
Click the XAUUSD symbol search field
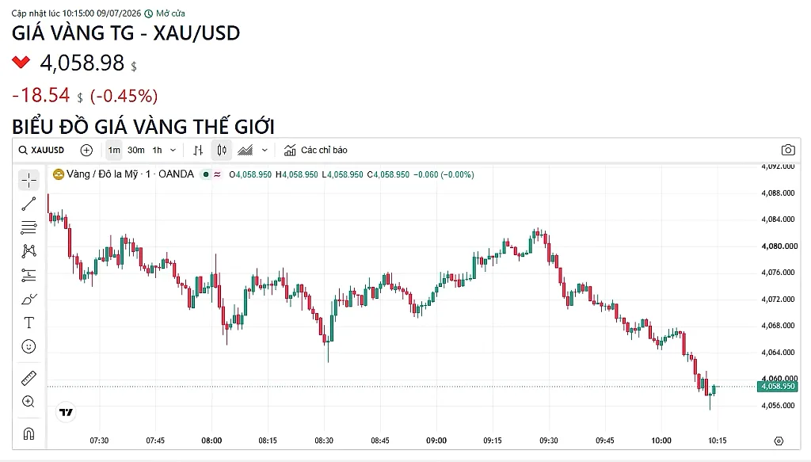41,150
